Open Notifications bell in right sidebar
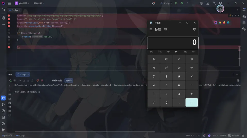 pyautogui.click(x=244, y=10)
